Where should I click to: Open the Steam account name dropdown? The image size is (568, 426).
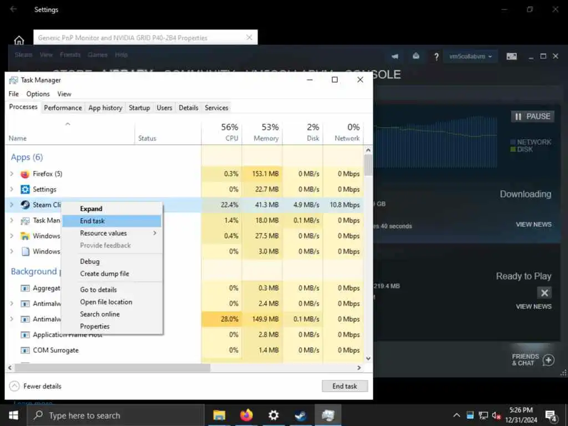(x=470, y=57)
